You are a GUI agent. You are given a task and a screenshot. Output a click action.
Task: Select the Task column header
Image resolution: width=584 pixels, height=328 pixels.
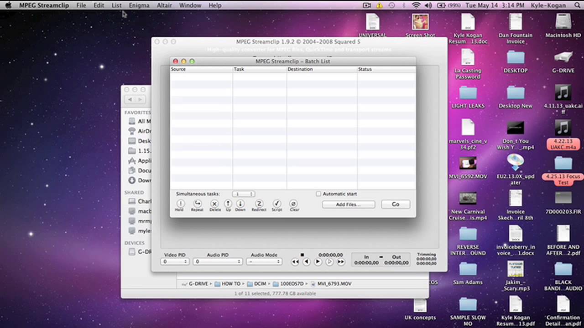[x=260, y=69]
